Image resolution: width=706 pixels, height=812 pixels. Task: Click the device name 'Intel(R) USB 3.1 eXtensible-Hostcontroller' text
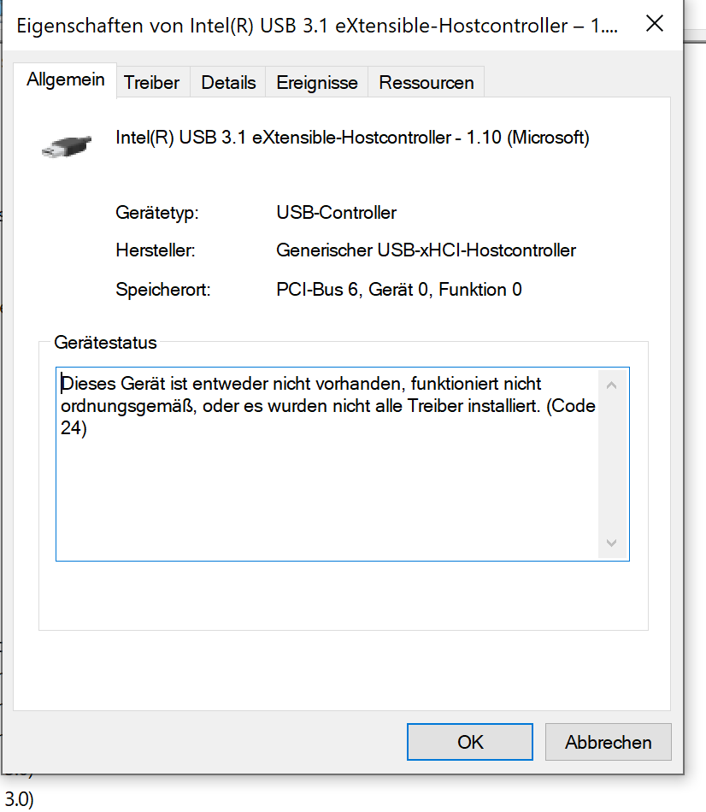(x=352, y=138)
